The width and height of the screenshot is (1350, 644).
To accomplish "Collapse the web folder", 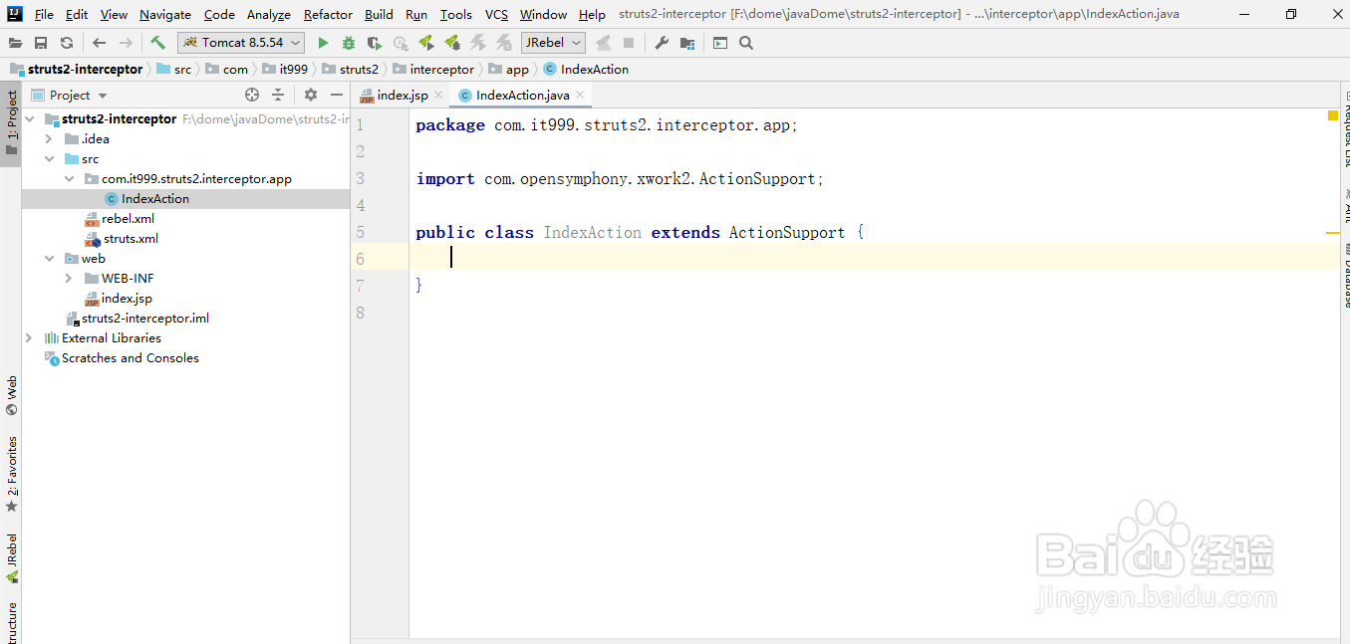I will click(49, 259).
